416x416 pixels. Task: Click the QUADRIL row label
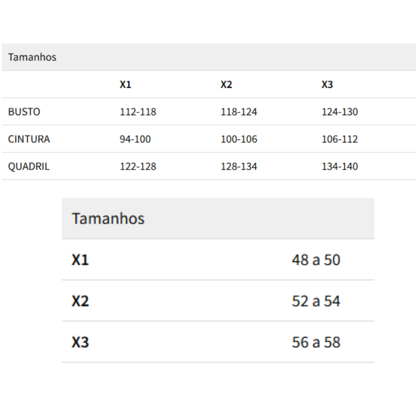tap(29, 166)
